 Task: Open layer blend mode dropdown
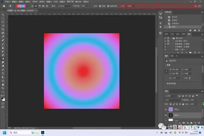pyautogui.click(x=172, y=100)
